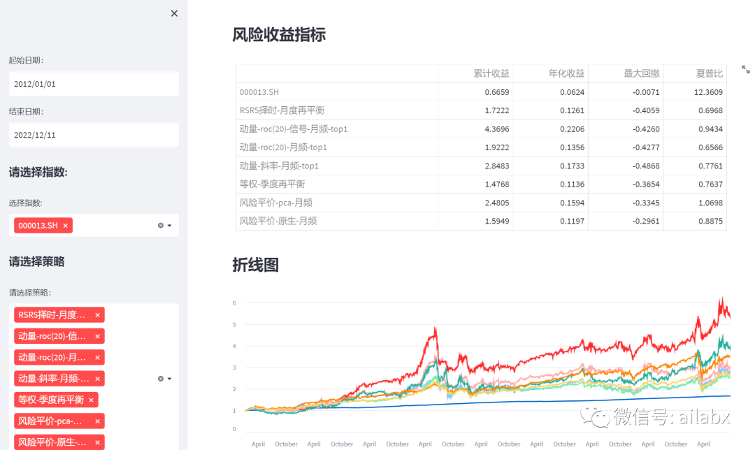Remove the 动量-斜率-月频-... strategy tag

(97, 378)
